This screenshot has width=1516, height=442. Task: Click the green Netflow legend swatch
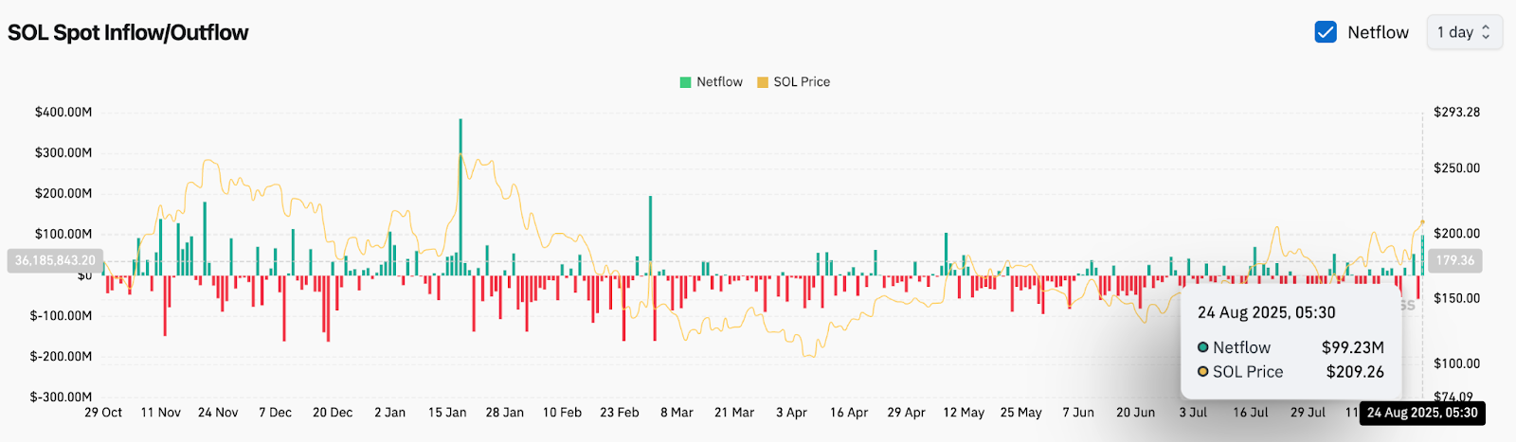tap(685, 82)
